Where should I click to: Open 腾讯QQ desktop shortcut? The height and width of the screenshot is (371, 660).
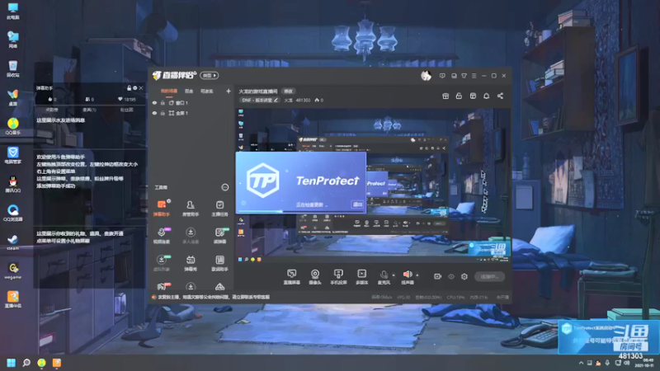[12, 184]
